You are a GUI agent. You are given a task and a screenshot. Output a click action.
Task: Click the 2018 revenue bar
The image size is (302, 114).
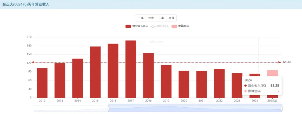coord(148,75)
